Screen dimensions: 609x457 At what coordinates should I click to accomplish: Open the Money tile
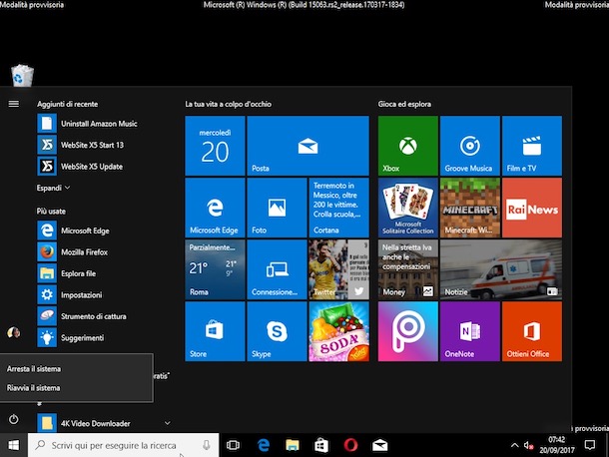tap(407, 269)
